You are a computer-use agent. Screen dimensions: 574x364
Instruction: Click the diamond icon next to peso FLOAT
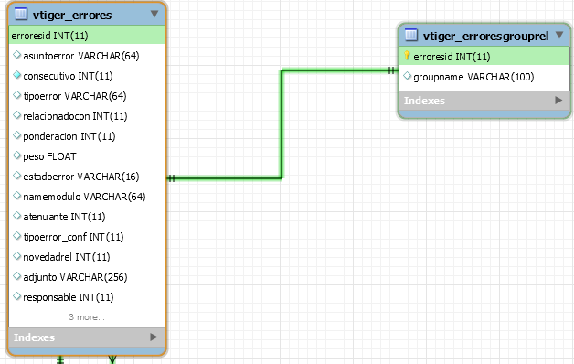point(16,155)
